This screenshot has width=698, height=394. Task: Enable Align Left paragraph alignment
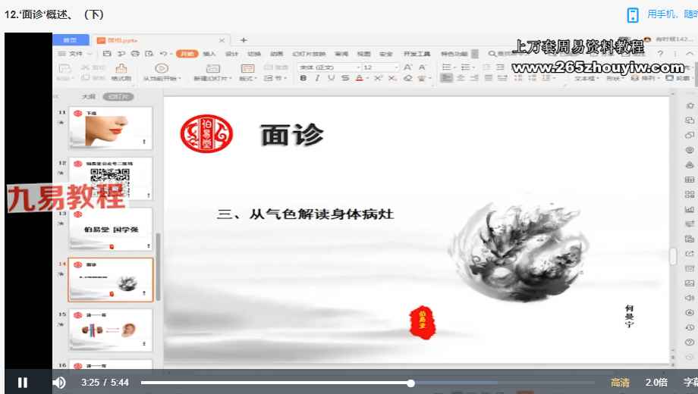click(446, 78)
